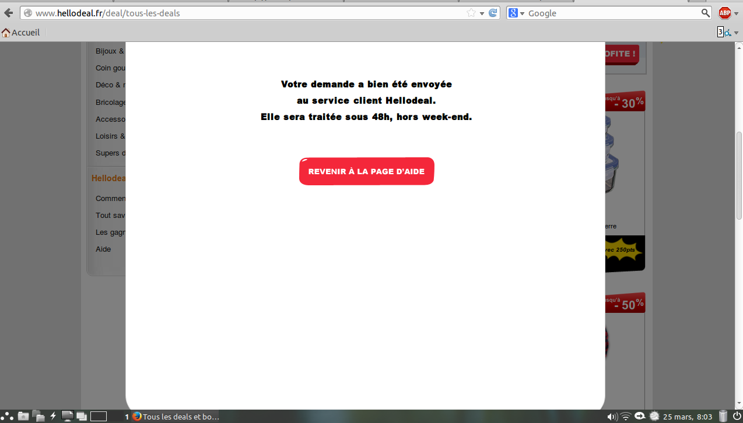
Task: Open the weather icon in the tray
Action: [654, 416]
